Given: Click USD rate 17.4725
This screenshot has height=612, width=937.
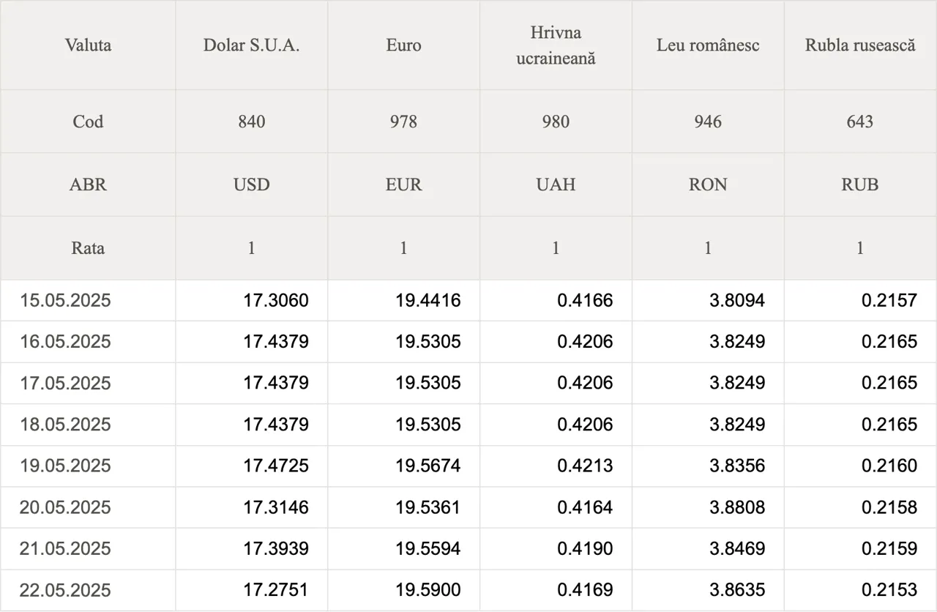Looking at the screenshot, I should [x=276, y=466].
